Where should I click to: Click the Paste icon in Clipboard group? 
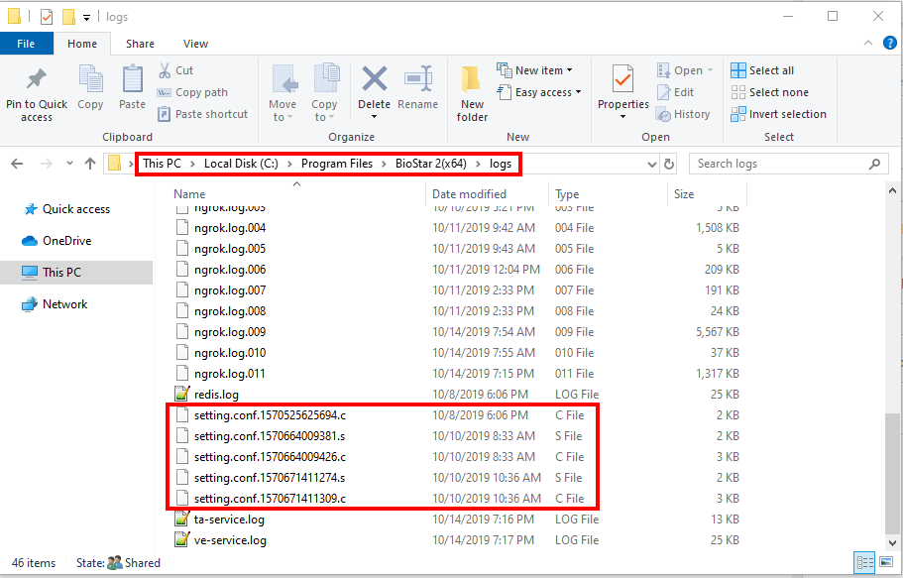(132, 80)
